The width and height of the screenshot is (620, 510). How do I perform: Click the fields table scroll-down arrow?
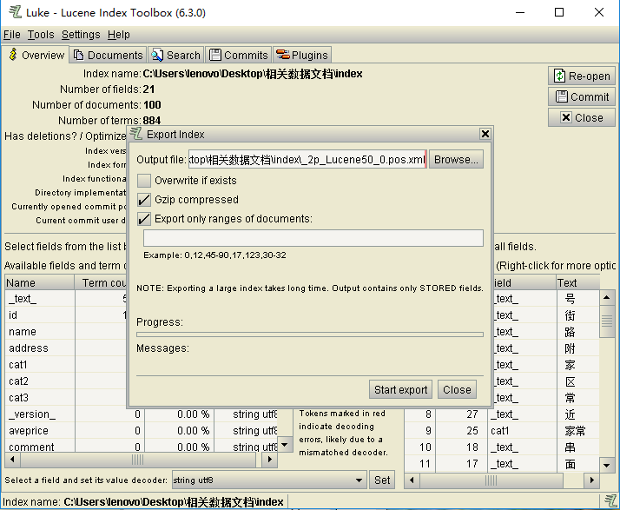(x=284, y=445)
